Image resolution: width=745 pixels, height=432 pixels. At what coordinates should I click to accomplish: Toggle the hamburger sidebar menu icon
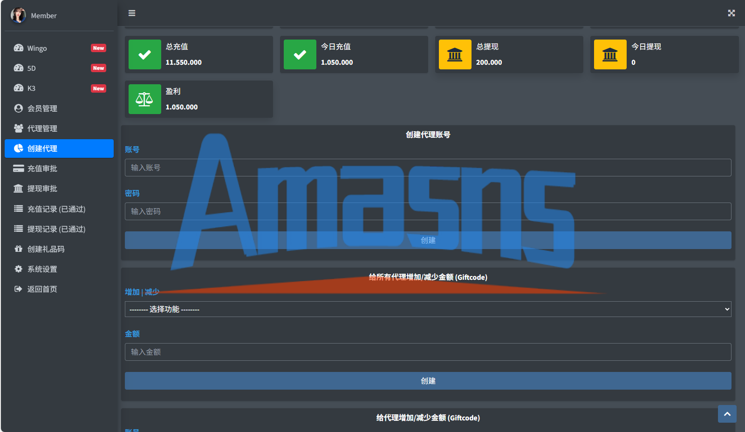click(132, 13)
